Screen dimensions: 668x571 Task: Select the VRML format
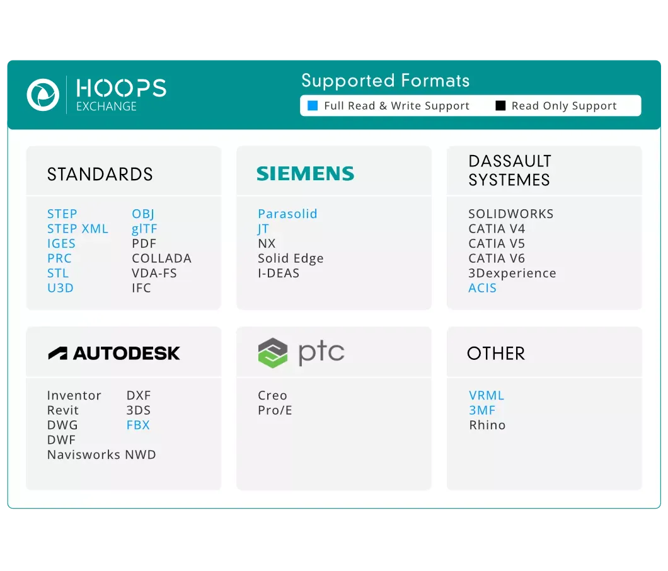pos(487,395)
